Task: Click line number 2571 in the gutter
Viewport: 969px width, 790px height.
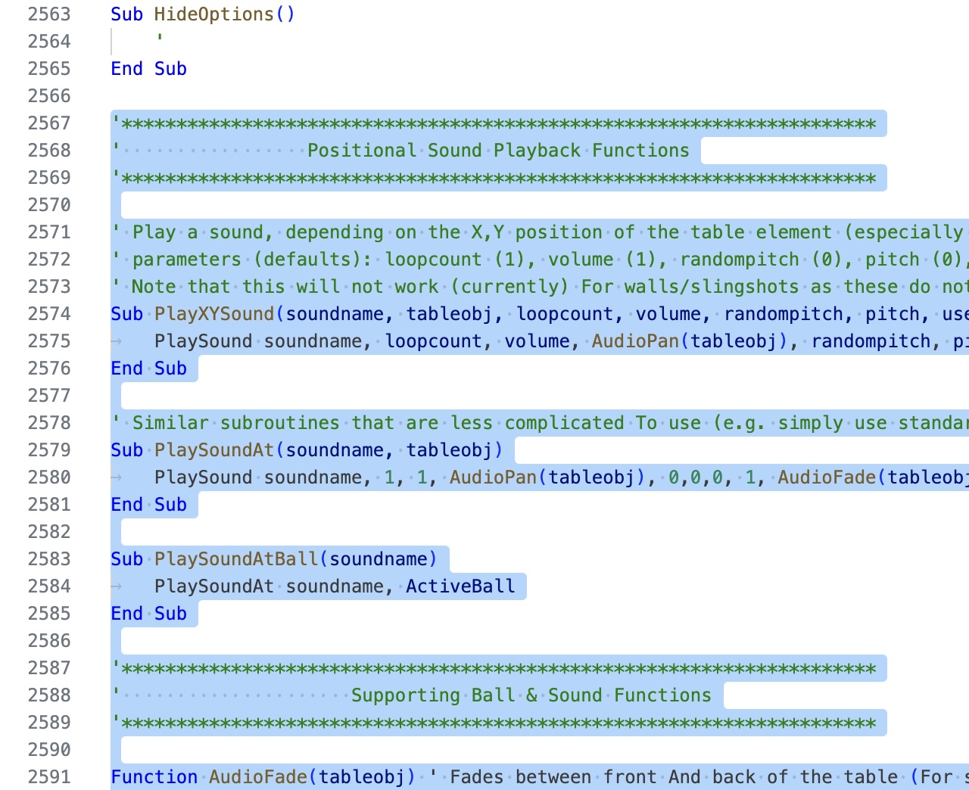Action: click(49, 232)
